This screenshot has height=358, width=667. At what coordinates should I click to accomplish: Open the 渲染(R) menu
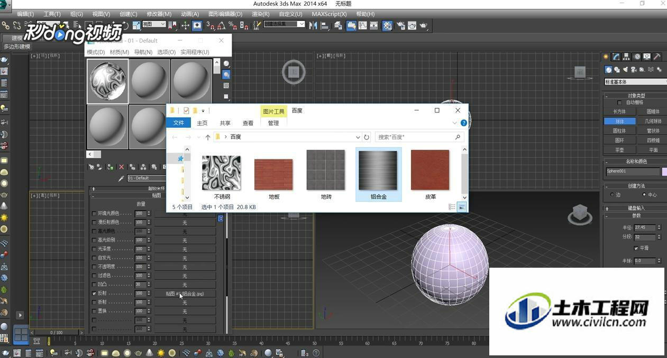pyautogui.click(x=260, y=14)
